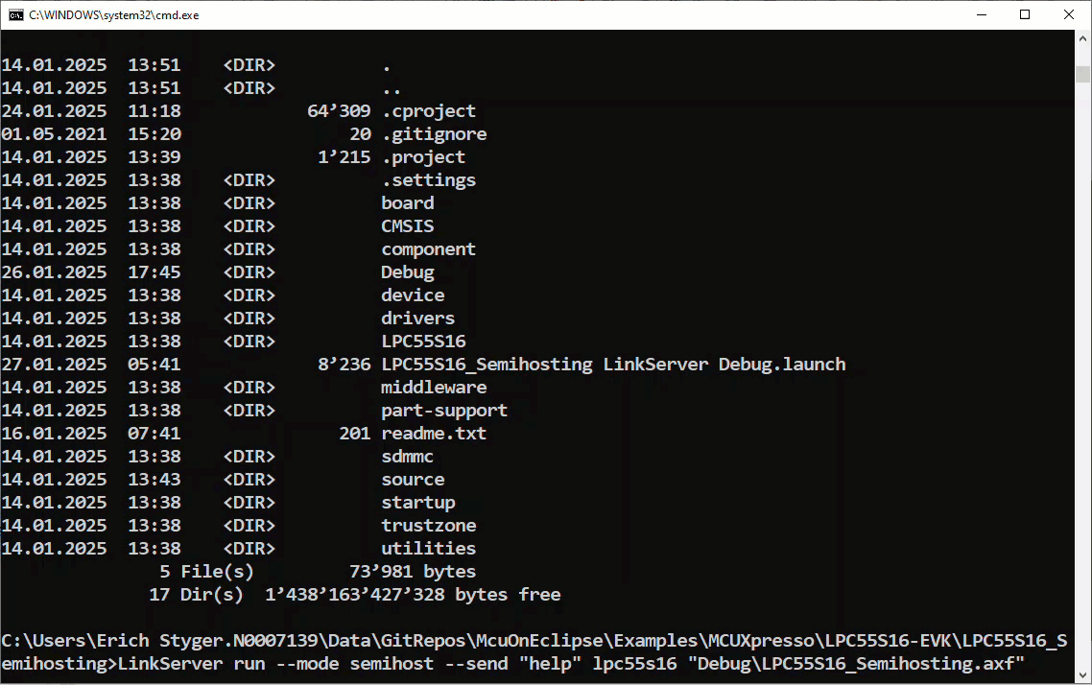Click the scrollbar down arrow
This screenshot has width=1092, height=685.
tap(1082, 673)
